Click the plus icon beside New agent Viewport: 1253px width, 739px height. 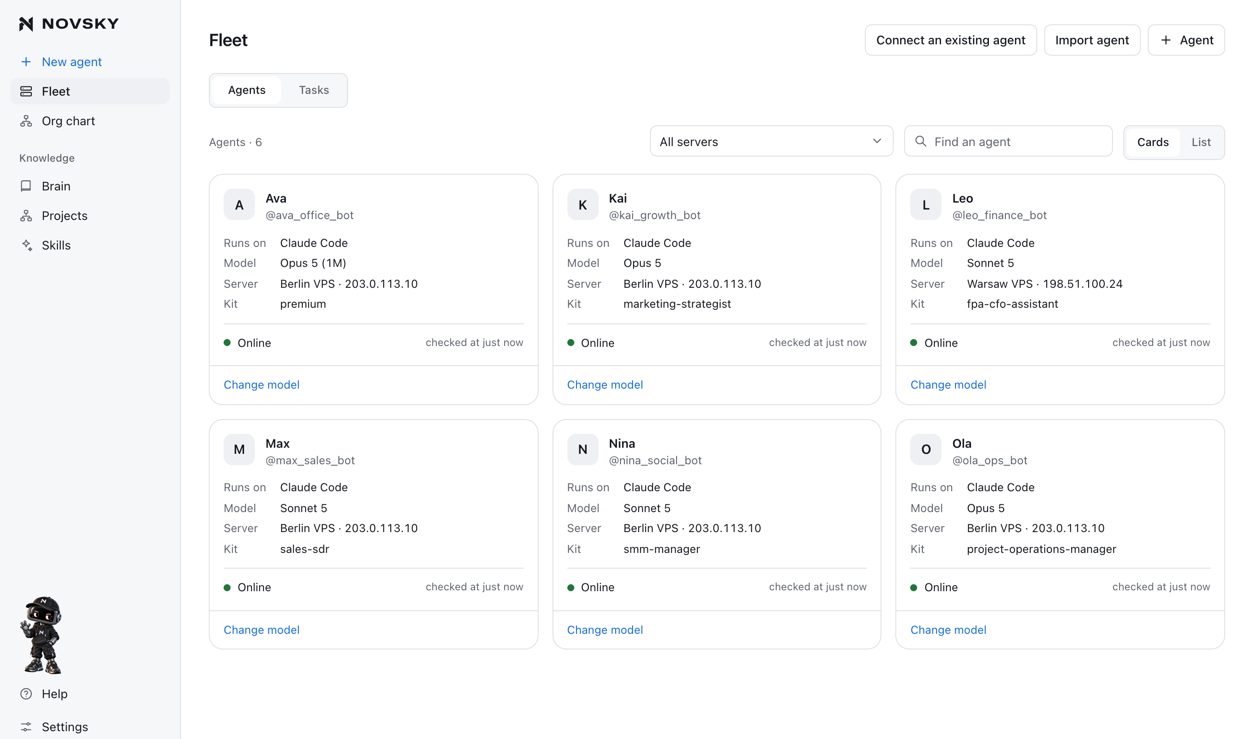(26, 62)
